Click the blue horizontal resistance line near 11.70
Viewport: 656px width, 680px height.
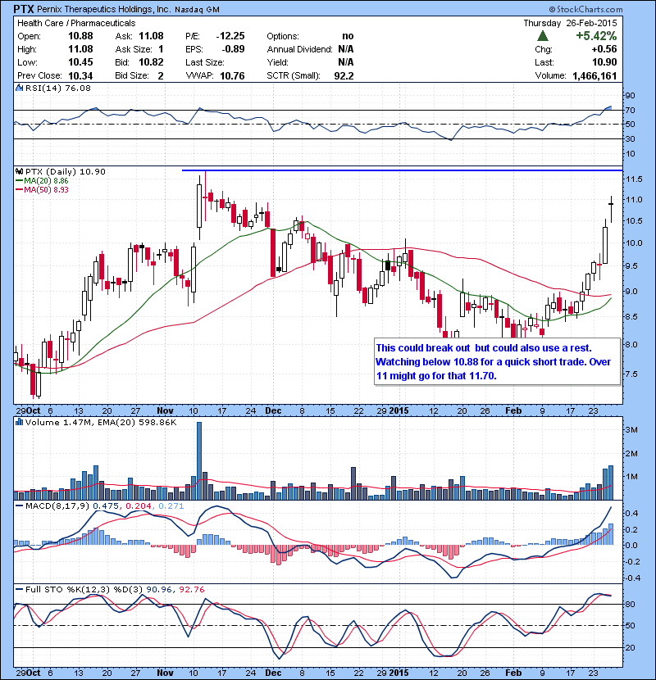(x=402, y=170)
